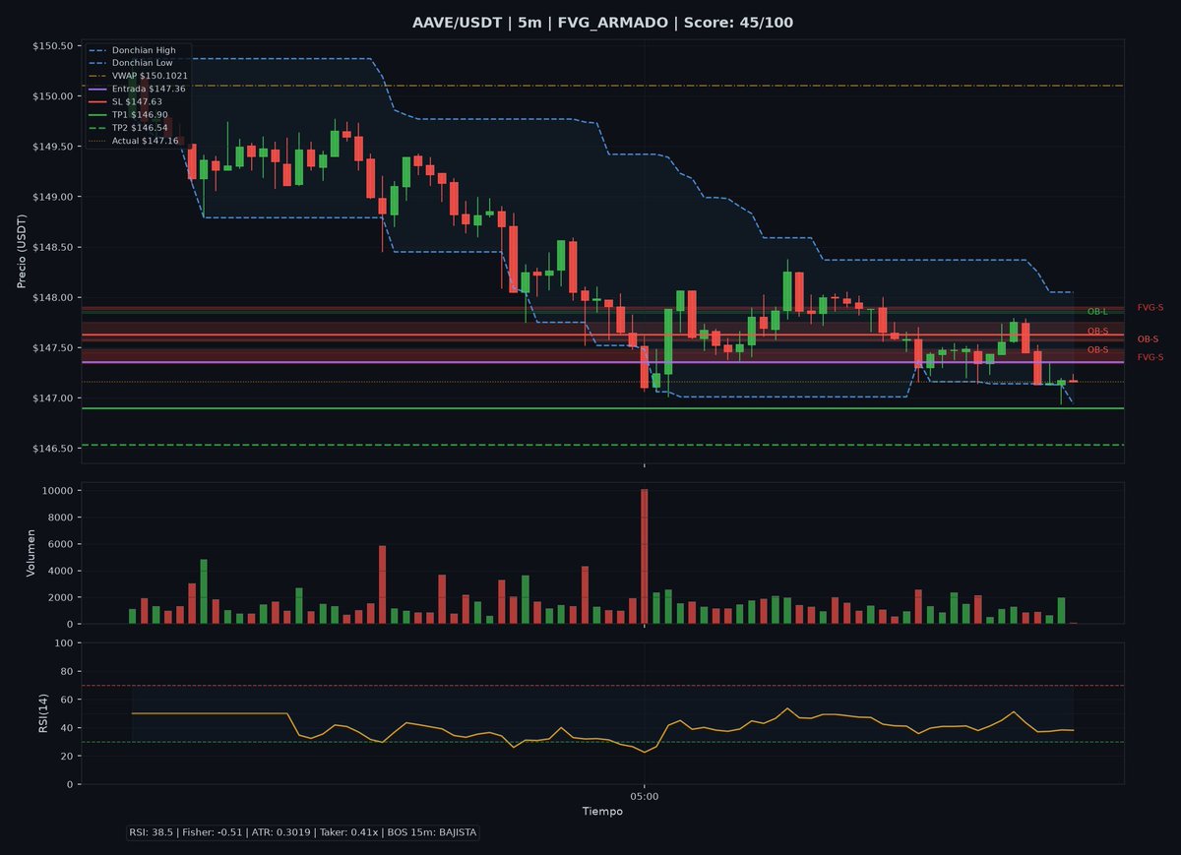
Task: Select the Donchian High legend entry
Action: tap(144, 50)
